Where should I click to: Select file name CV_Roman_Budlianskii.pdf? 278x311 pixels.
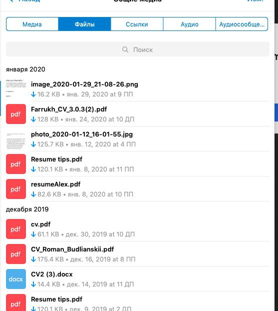(72, 249)
